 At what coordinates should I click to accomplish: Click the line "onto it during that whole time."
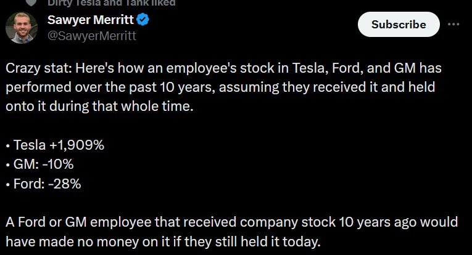[99, 107]
